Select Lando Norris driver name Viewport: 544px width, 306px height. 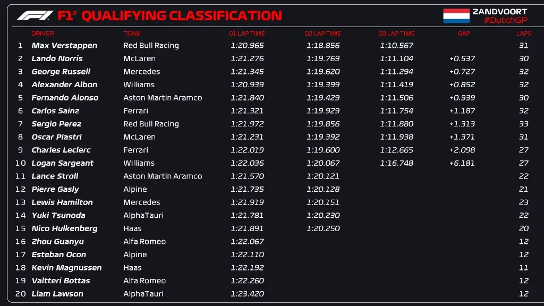tap(57, 58)
